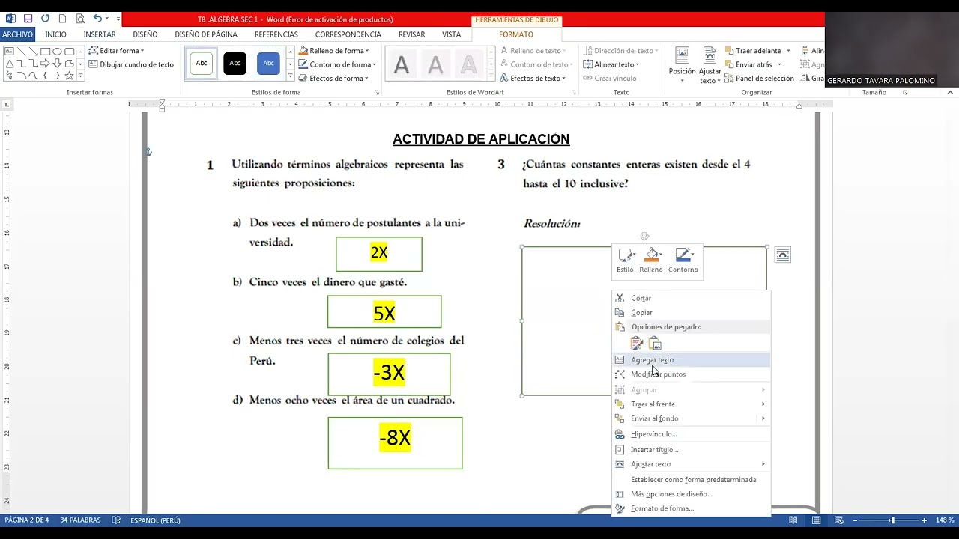Screen dimensions: 959x539
Task: Choose the triangle shape in shapes gallery
Action: pos(10,64)
